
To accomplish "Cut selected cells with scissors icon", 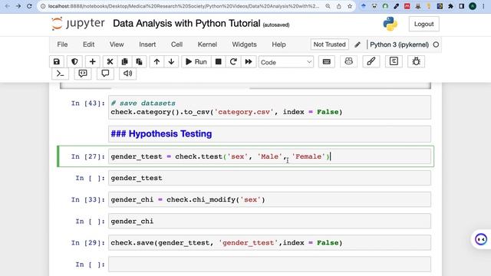I will [110, 61].
